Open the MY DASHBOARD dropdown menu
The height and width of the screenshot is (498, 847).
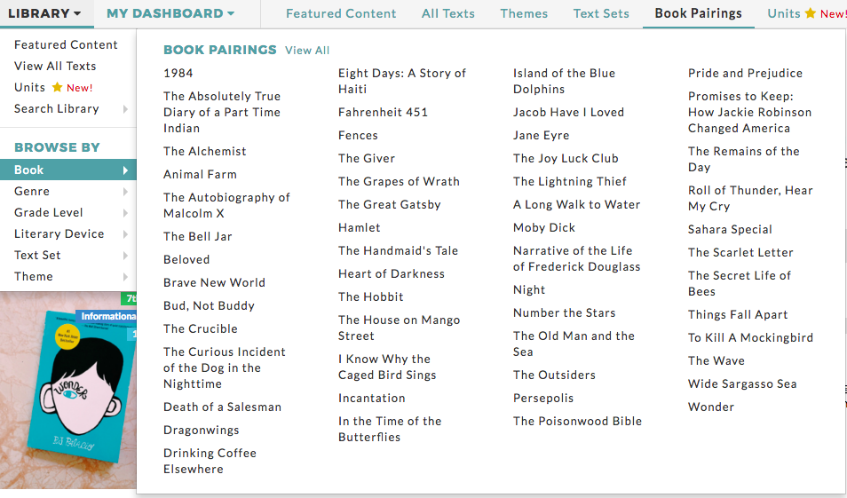pyautogui.click(x=170, y=13)
